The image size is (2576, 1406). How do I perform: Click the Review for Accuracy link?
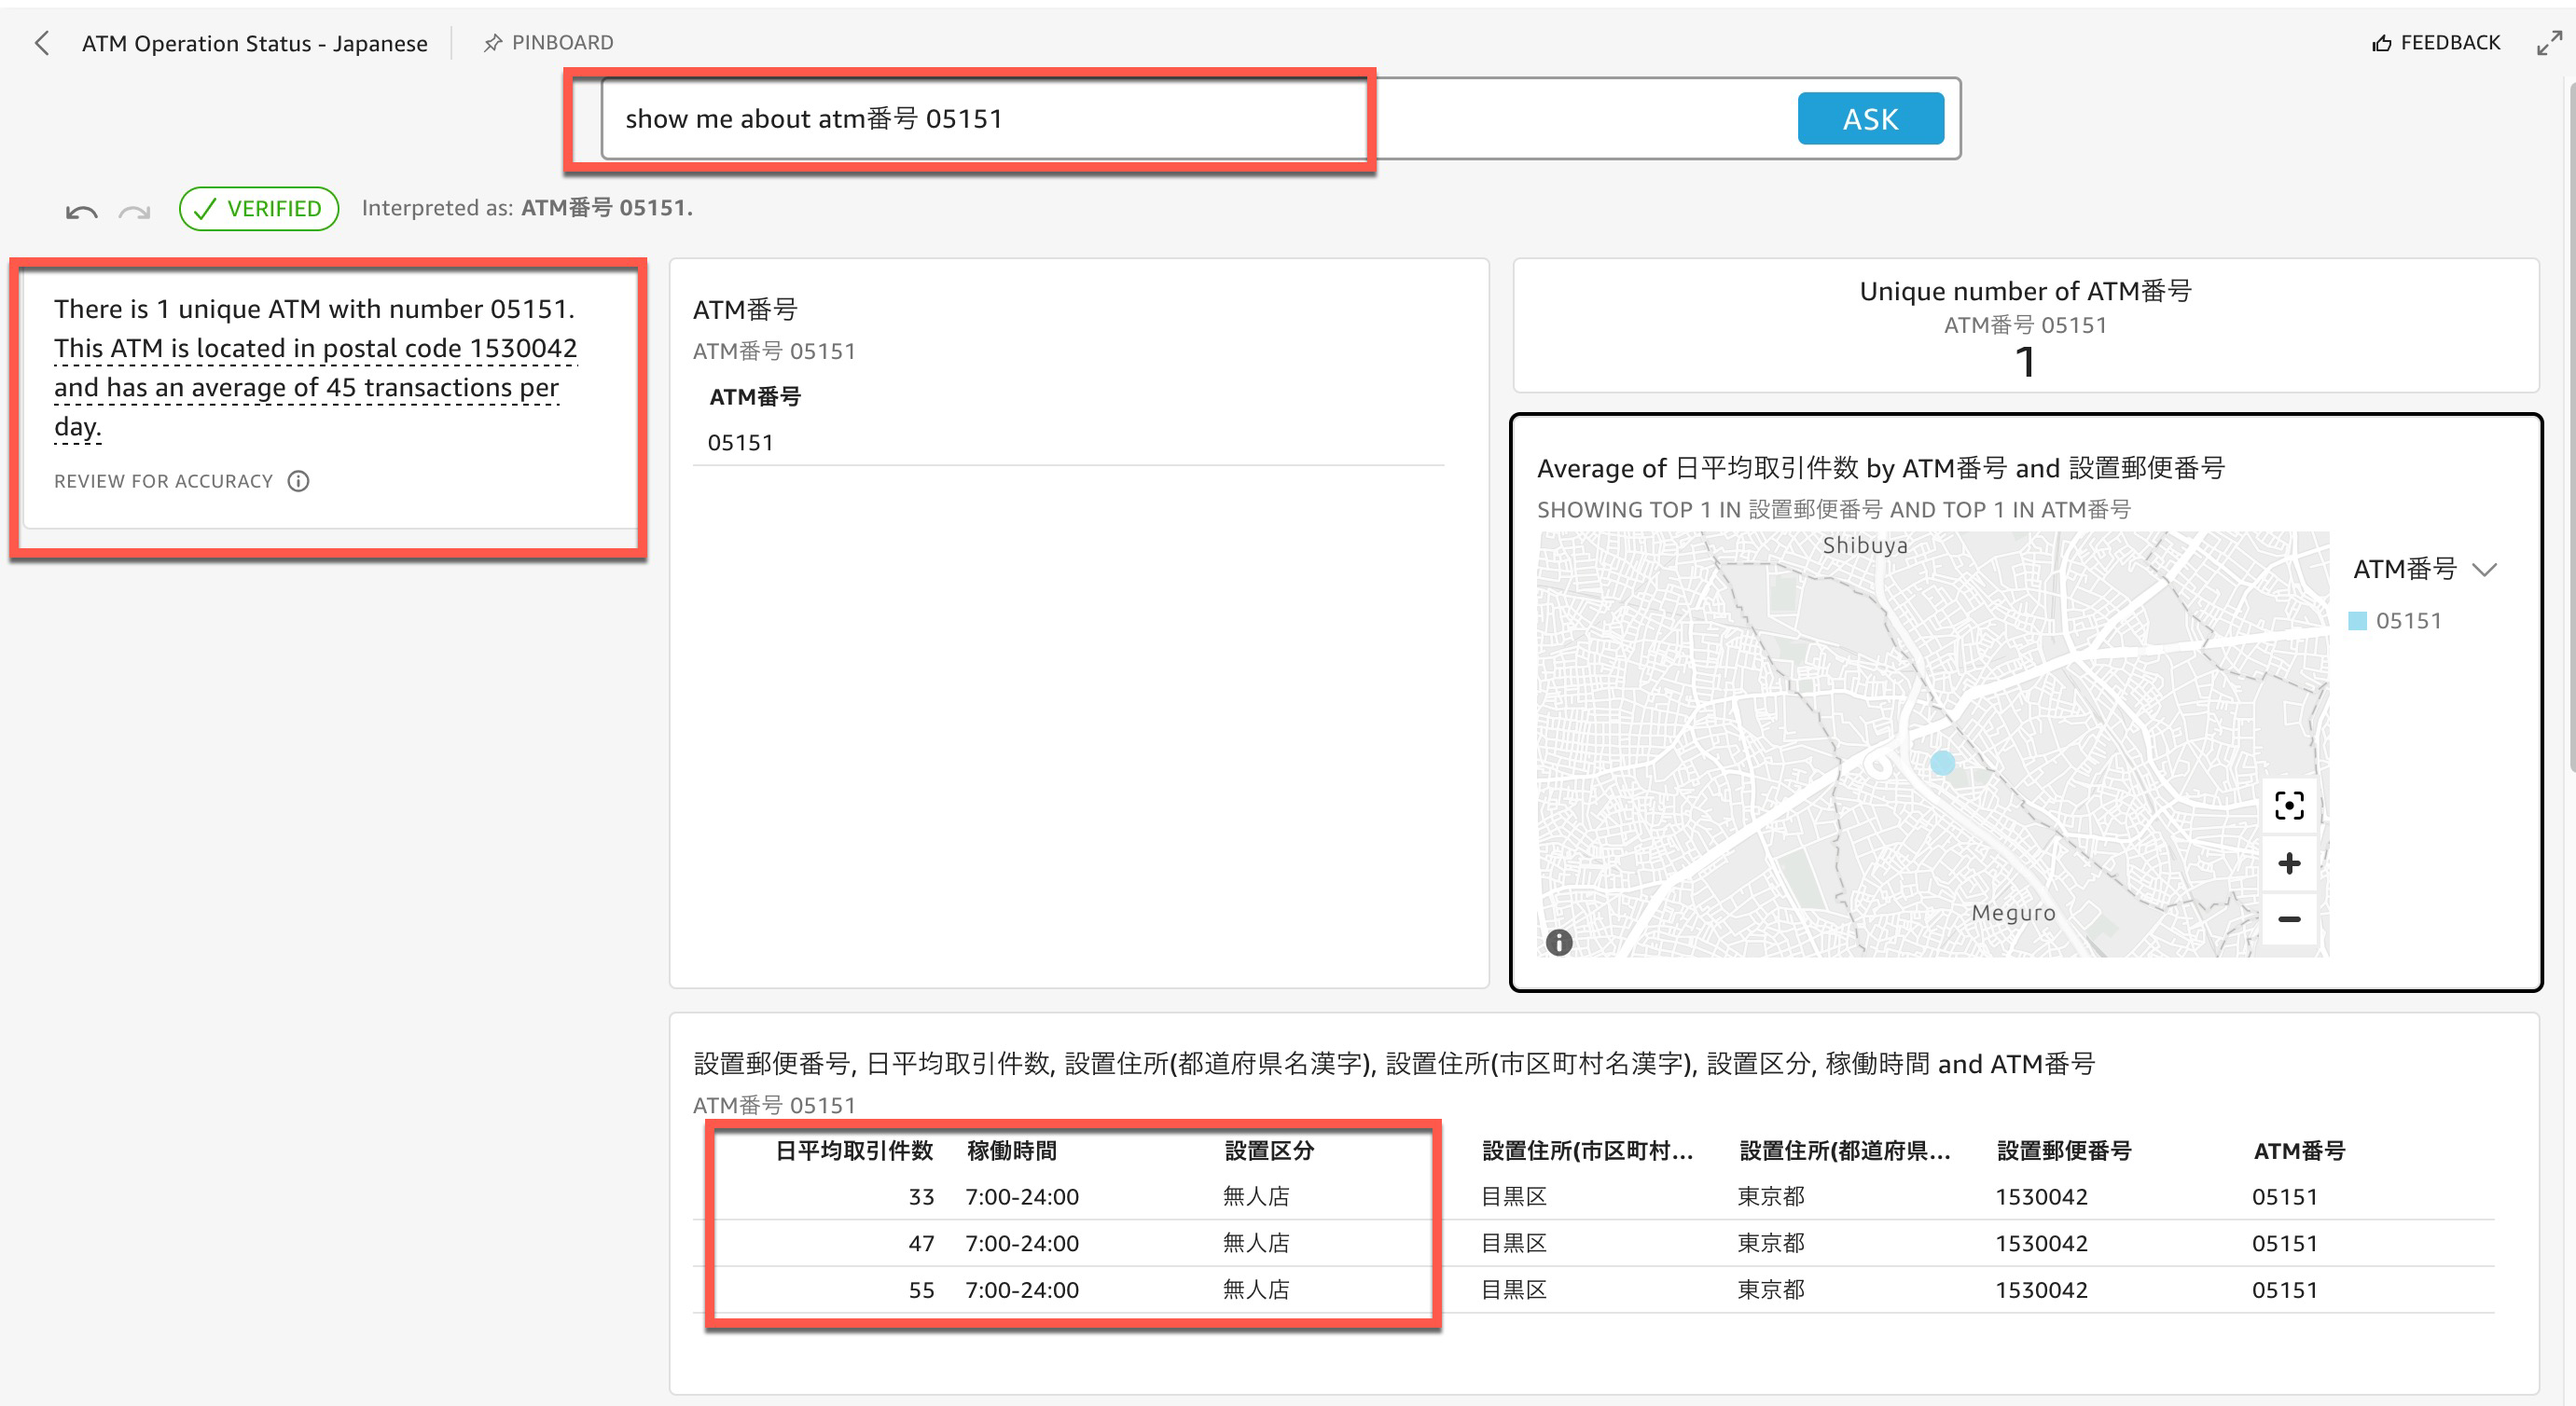163,481
